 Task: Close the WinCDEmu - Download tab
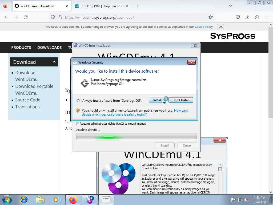click(x=67, y=6)
